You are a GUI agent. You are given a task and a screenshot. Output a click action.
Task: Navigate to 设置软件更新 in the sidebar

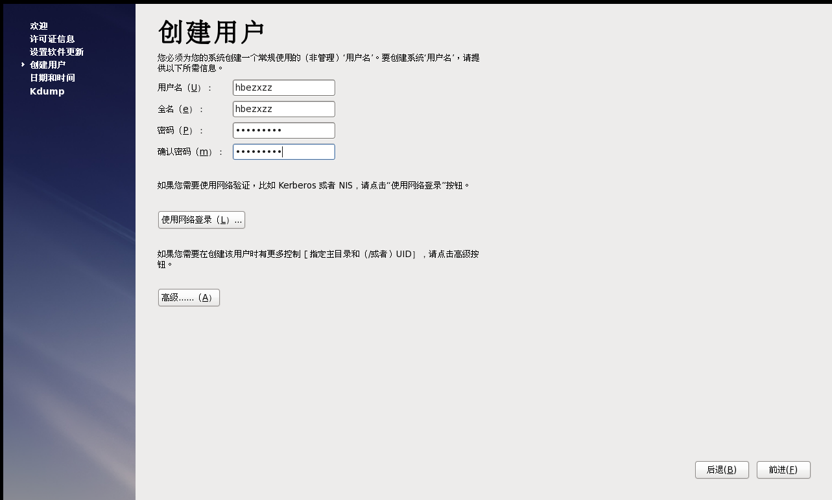click(x=55, y=52)
